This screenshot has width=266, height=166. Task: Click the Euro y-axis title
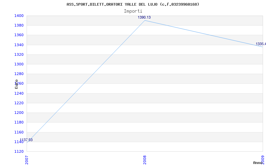coord(16,84)
